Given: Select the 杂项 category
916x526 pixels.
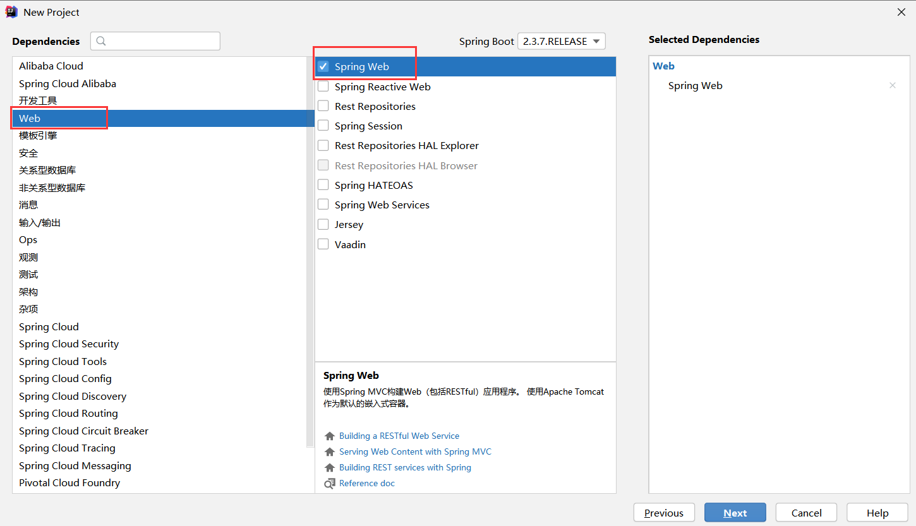Looking at the screenshot, I should pyautogui.click(x=159, y=309).
